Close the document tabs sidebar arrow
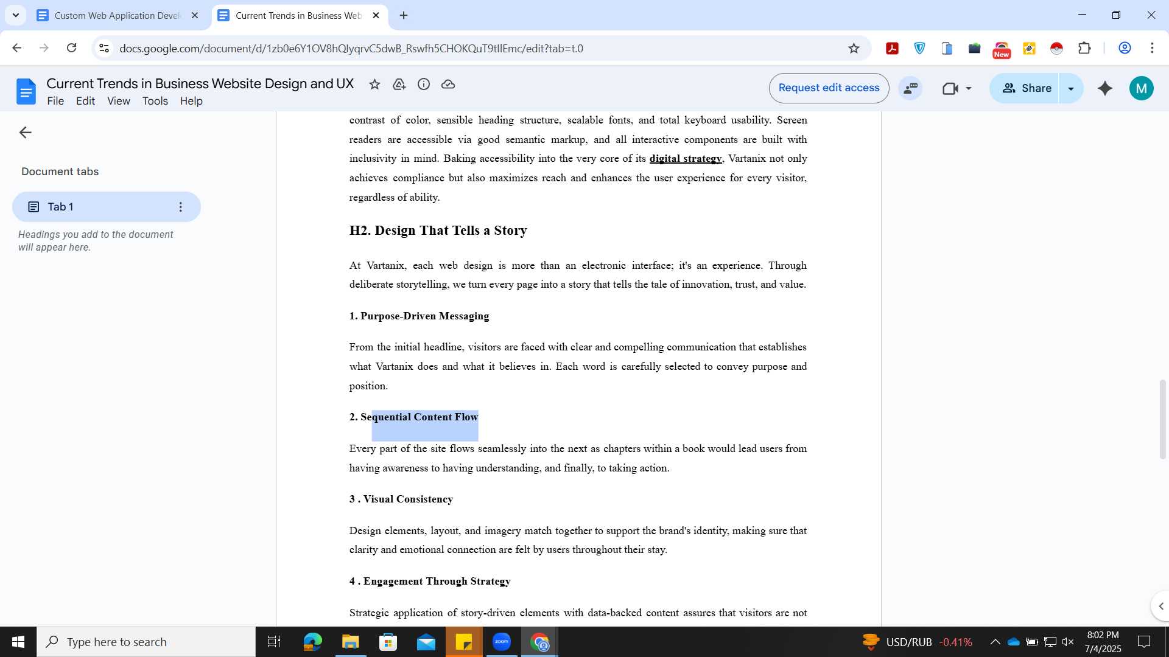 25,133
